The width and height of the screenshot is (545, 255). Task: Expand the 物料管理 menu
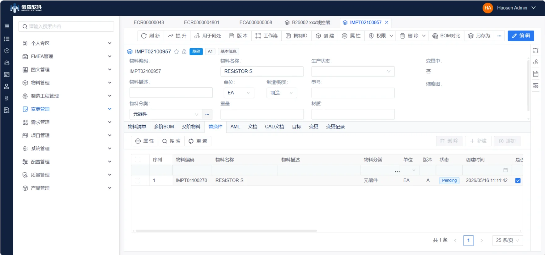tap(67, 83)
